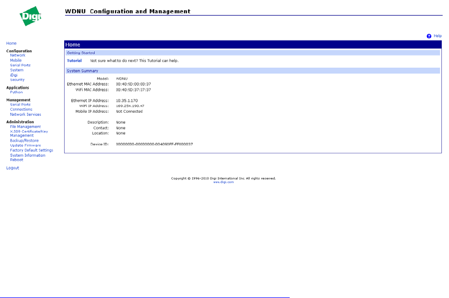Click the Management heading in sidebar
The width and height of the screenshot is (449, 298).
18,100
